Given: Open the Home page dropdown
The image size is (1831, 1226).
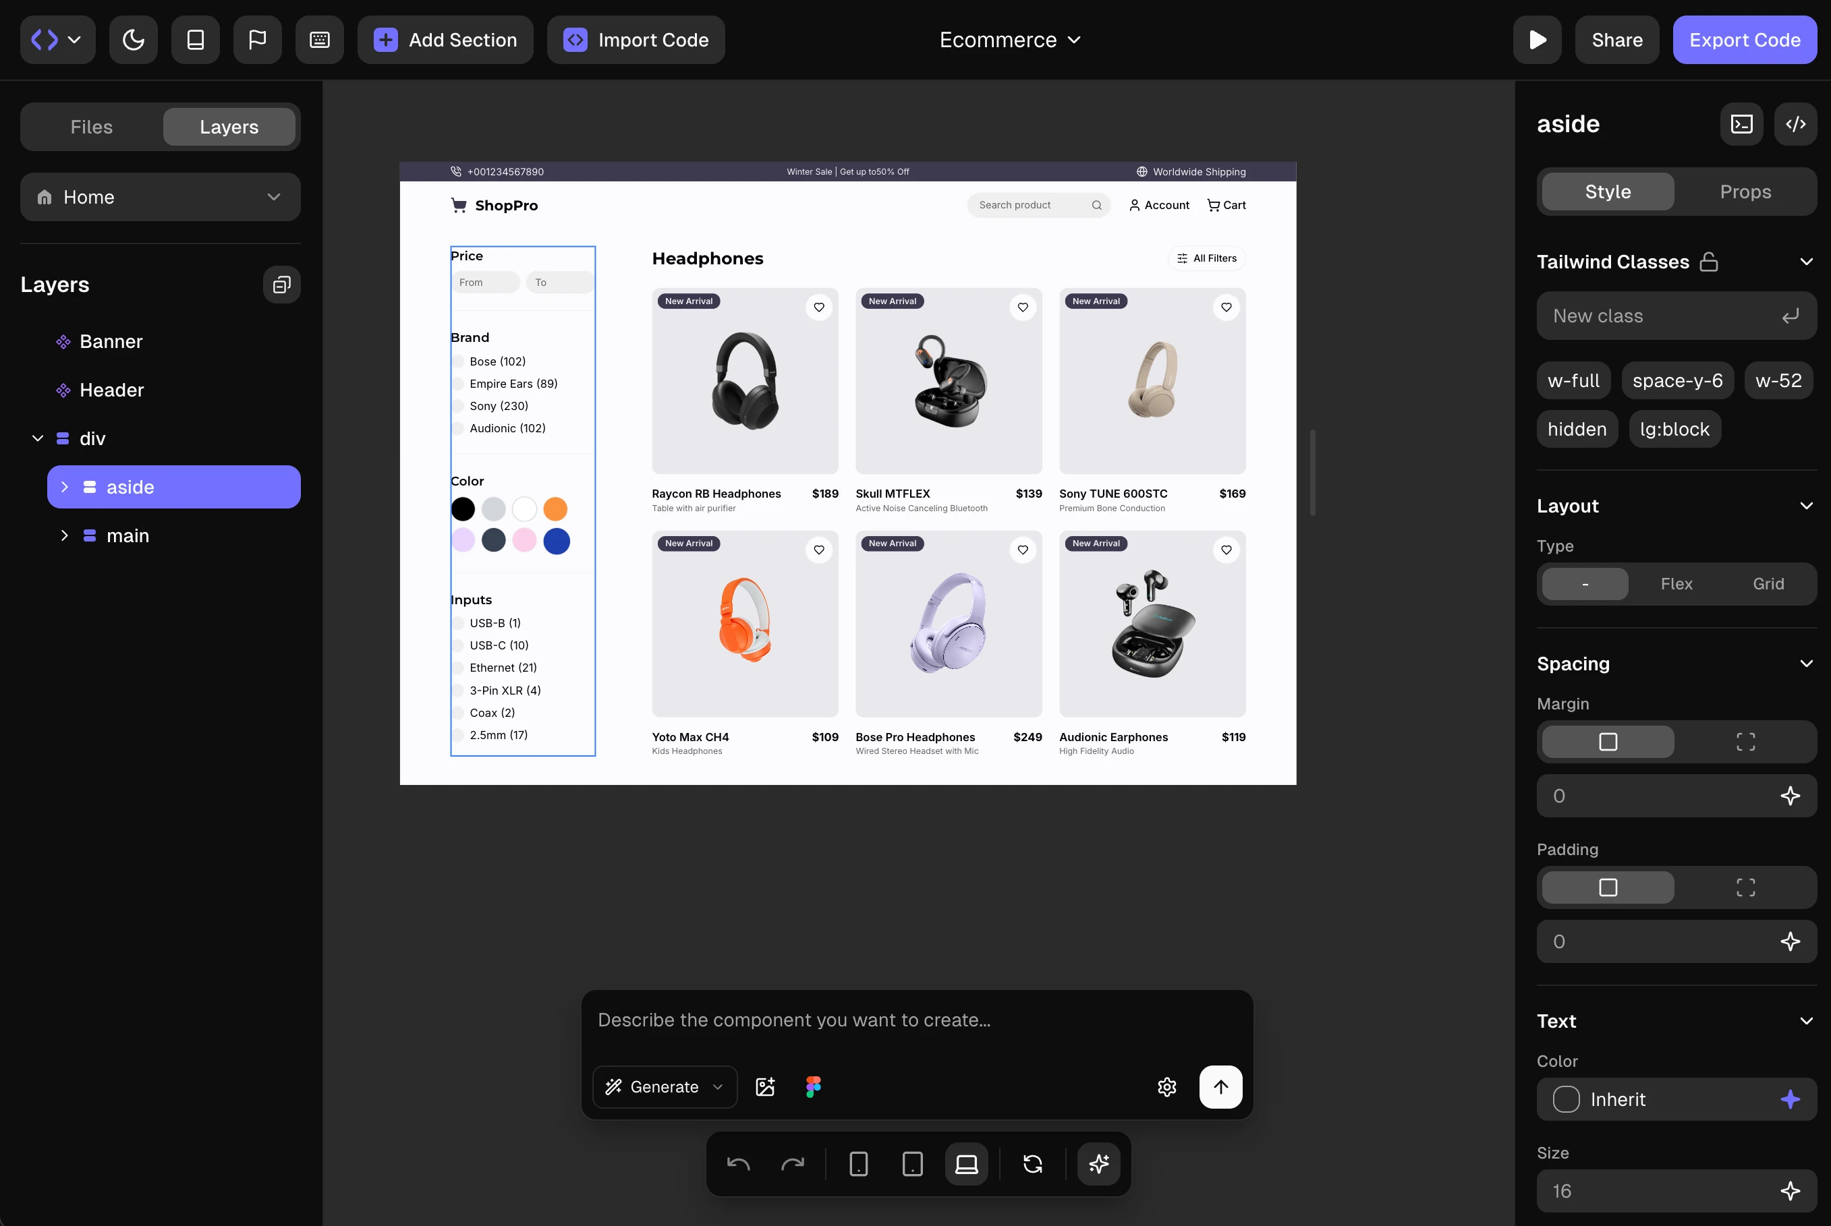Looking at the screenshot, I should [x=161, y=197].
